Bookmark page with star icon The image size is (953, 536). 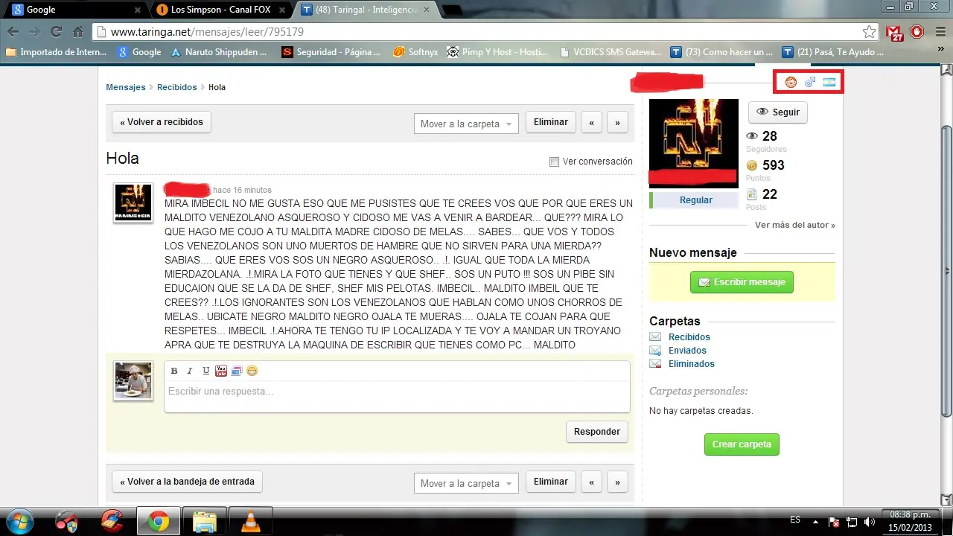click(869, 32)
